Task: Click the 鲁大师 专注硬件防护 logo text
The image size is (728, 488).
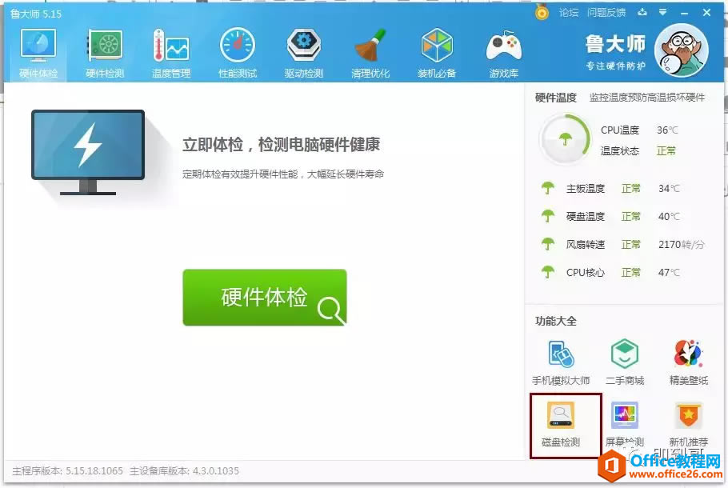Action: [x=616, y=52]
